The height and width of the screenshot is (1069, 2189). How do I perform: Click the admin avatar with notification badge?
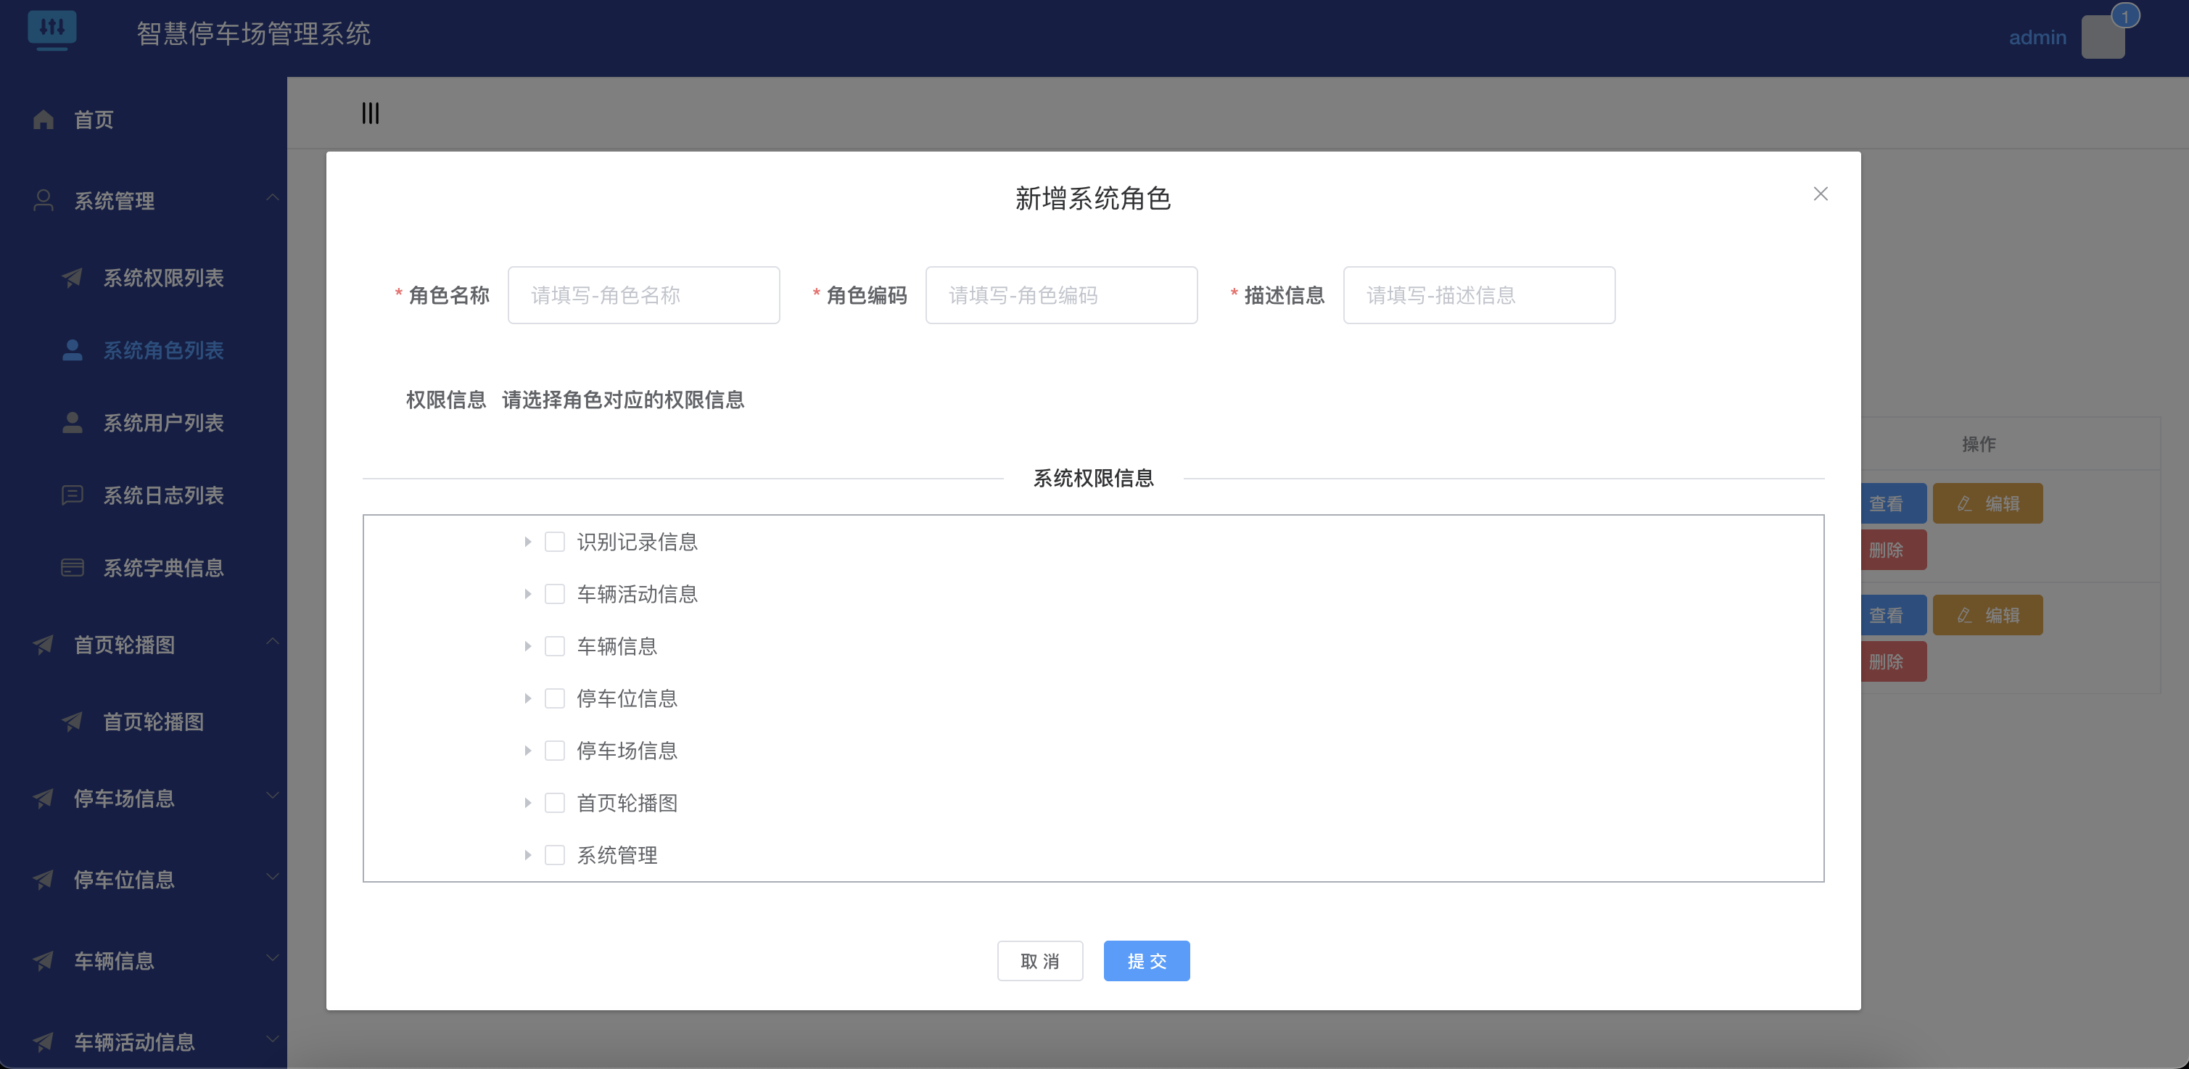coord(2102,38)
